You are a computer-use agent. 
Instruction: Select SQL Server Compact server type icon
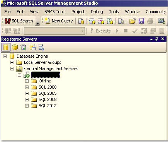coord(33,47)
